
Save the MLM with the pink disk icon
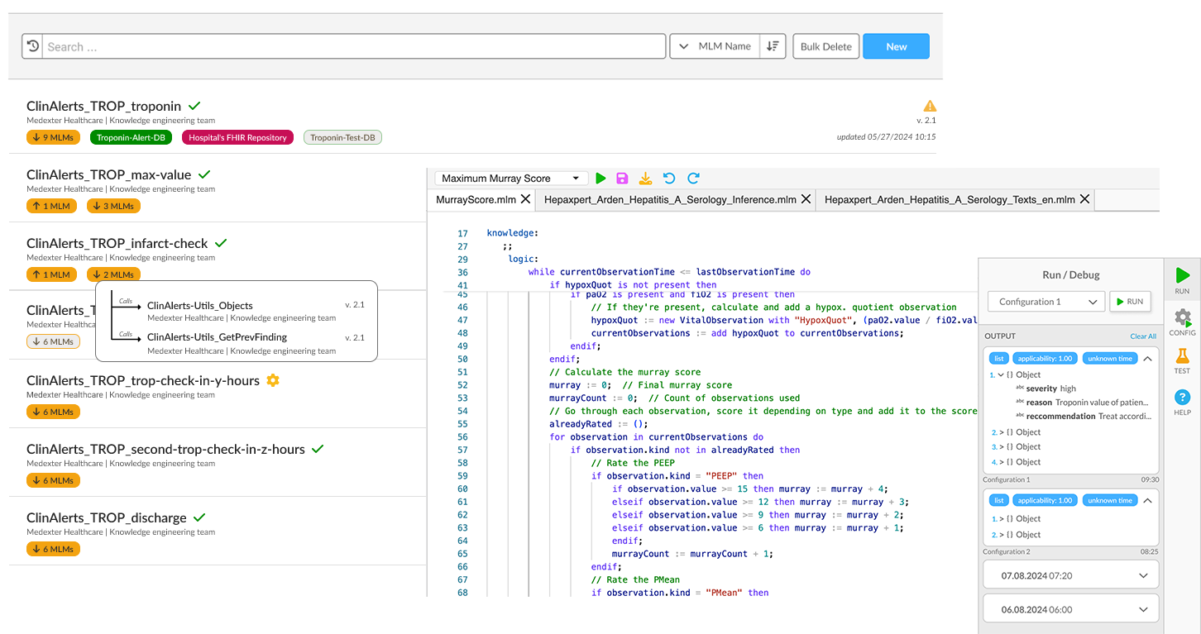pyautogui.click(x=622, y=179)
